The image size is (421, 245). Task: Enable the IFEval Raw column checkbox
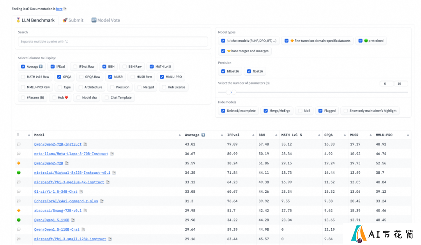point(75,67)
